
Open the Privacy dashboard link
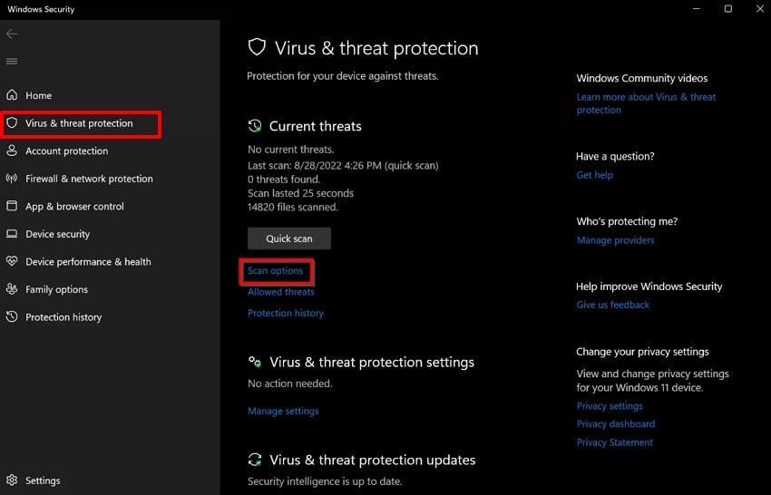click(615, 424)
